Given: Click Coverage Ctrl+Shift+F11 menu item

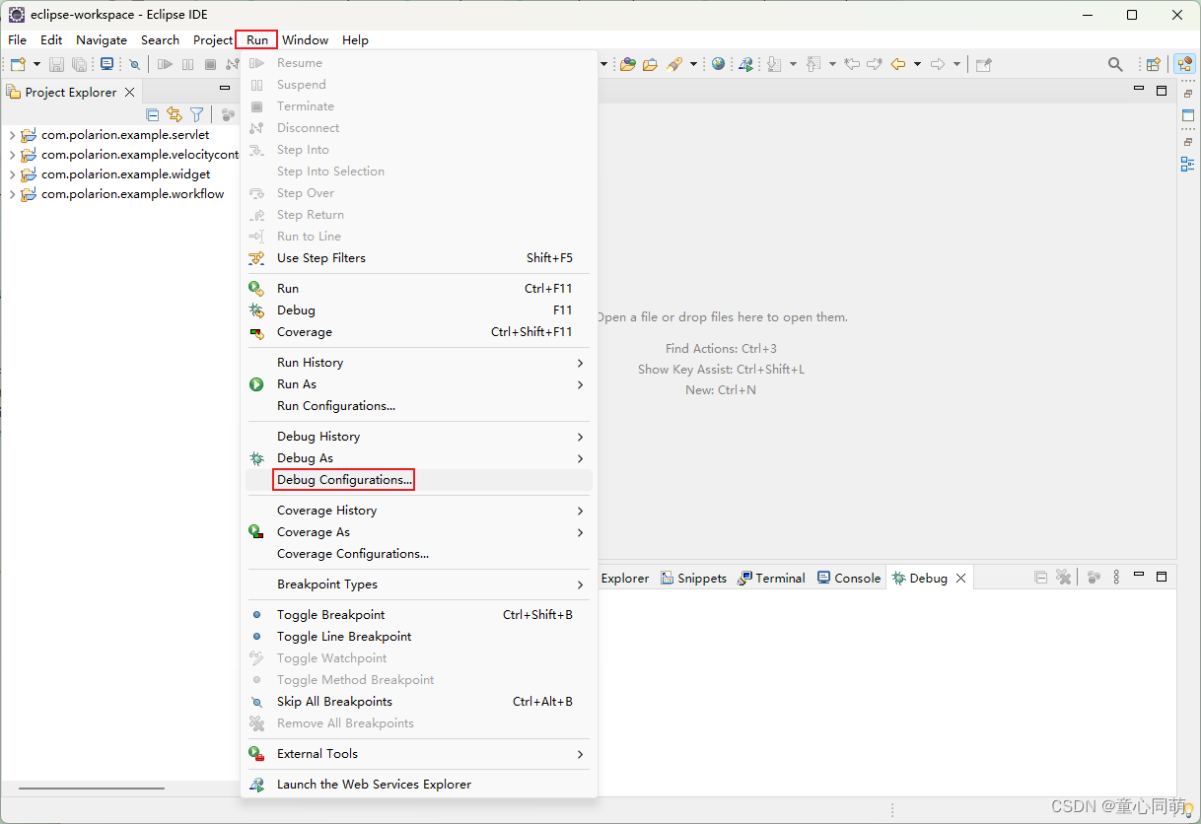Looking at the screenshot, I should pyautogui.click(x=418, y=332).
